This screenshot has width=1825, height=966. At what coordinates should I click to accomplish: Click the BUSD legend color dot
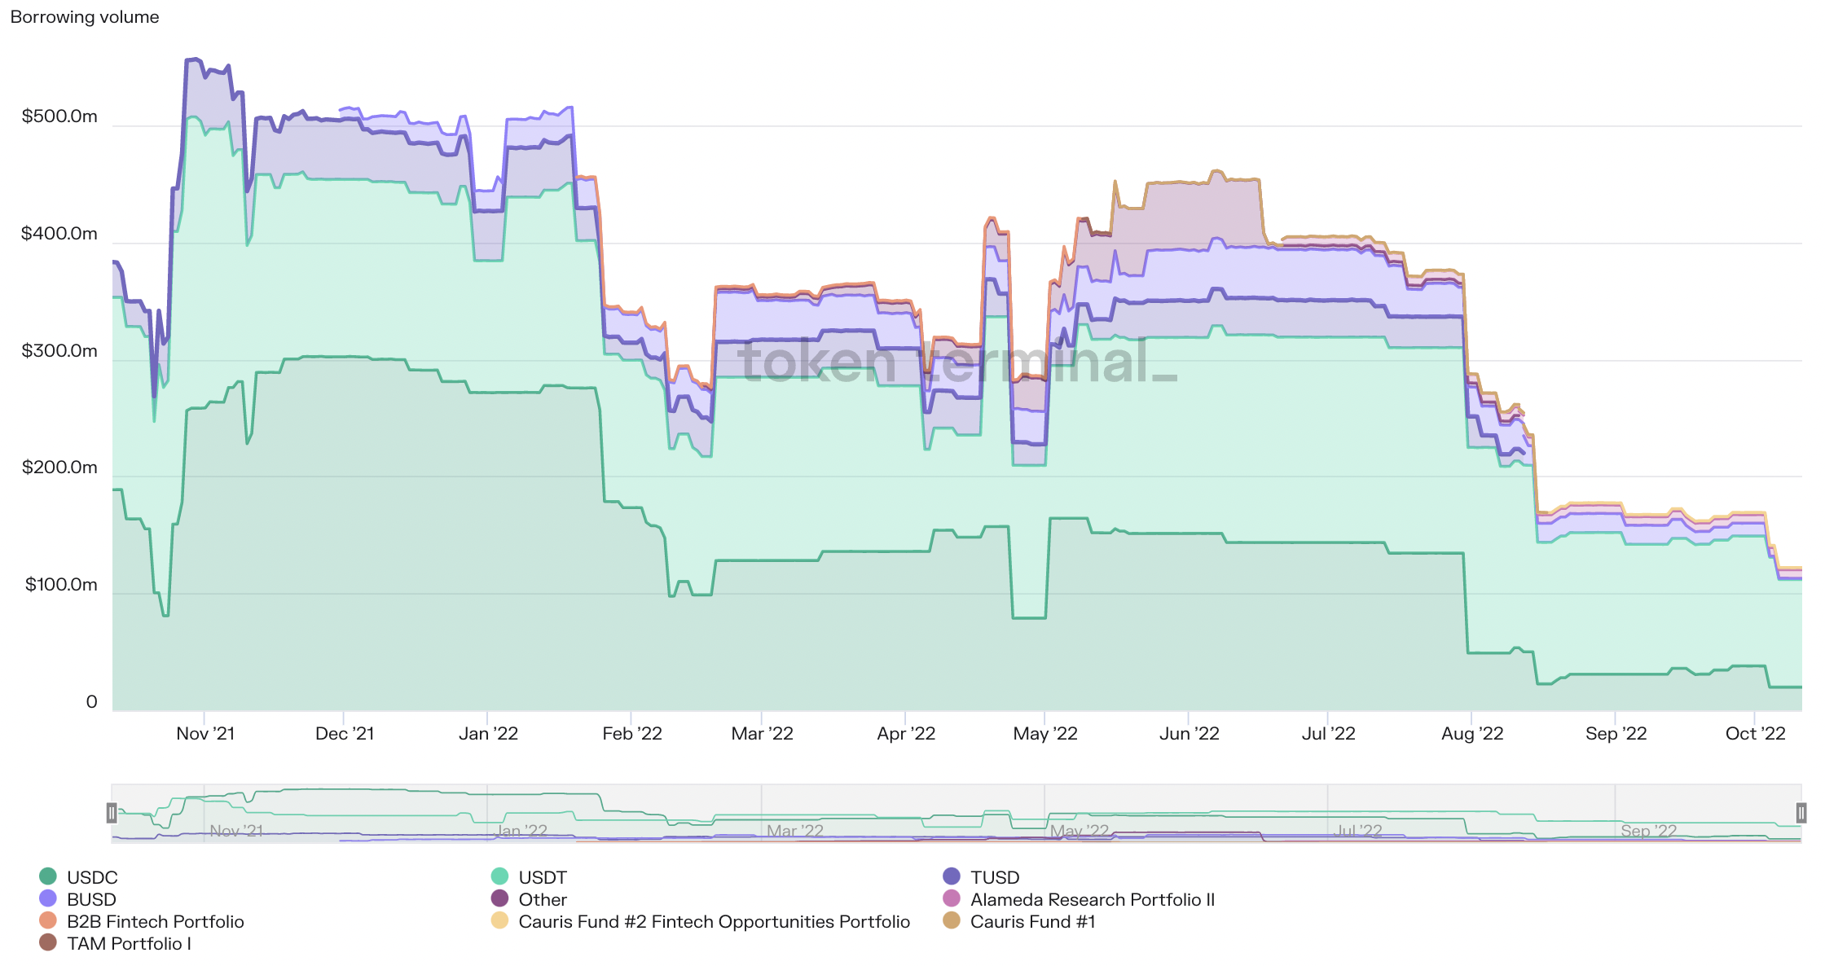[48, 899]
